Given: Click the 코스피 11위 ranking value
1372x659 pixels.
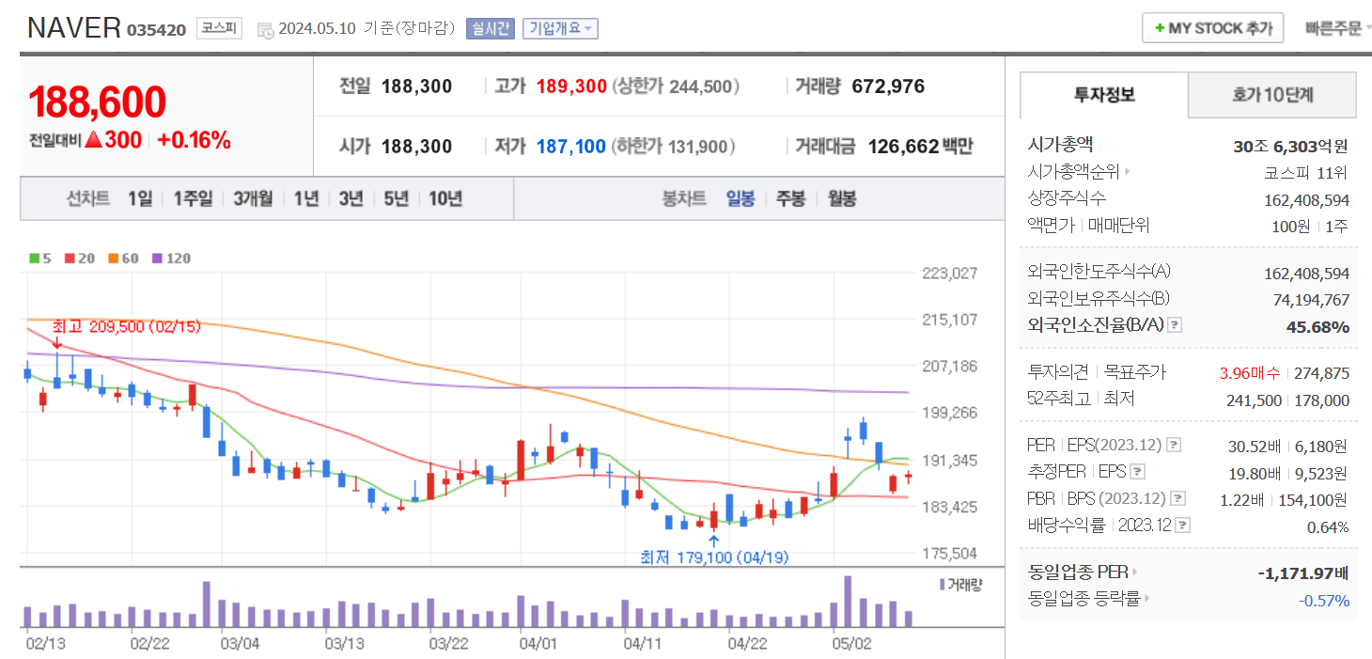Looking at the screenshot, I should click(1307, 172).
